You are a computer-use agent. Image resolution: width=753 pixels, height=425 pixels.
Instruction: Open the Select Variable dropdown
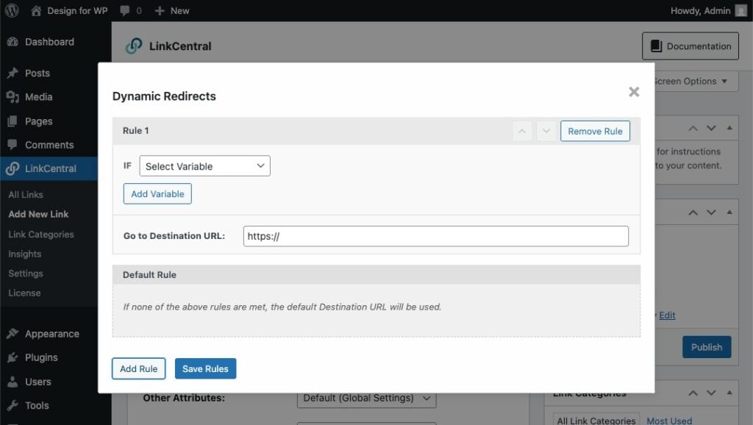click(204, 166)
